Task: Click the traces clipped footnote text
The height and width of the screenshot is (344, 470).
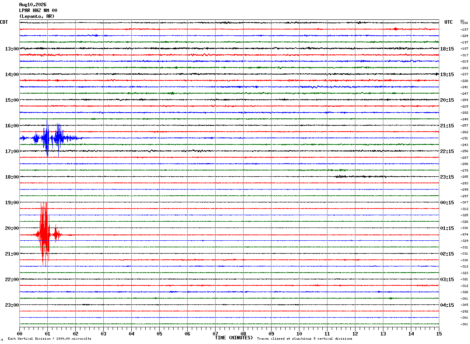Action: (x=305, y=339)
